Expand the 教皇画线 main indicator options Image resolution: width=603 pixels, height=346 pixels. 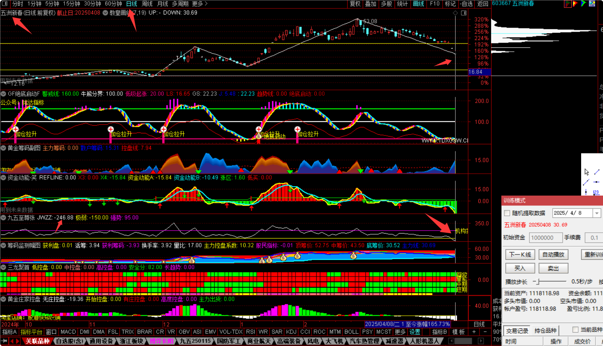[x=105, y=13]
